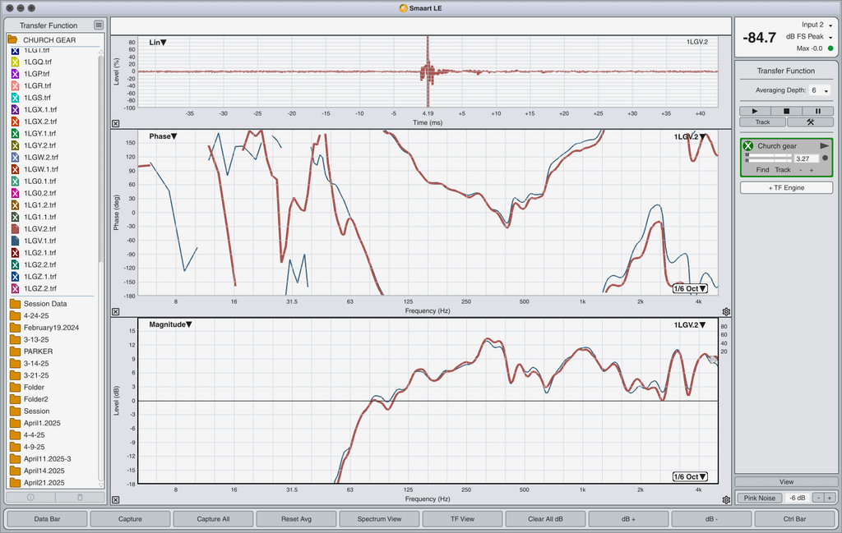Open Averaging Depth dropdown

(x=820, y=90)
